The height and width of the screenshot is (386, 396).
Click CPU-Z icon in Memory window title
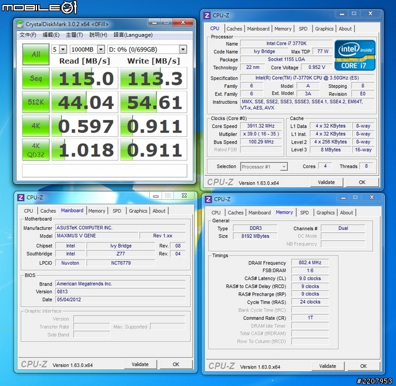pyautogui.click(x=209, y=199)
